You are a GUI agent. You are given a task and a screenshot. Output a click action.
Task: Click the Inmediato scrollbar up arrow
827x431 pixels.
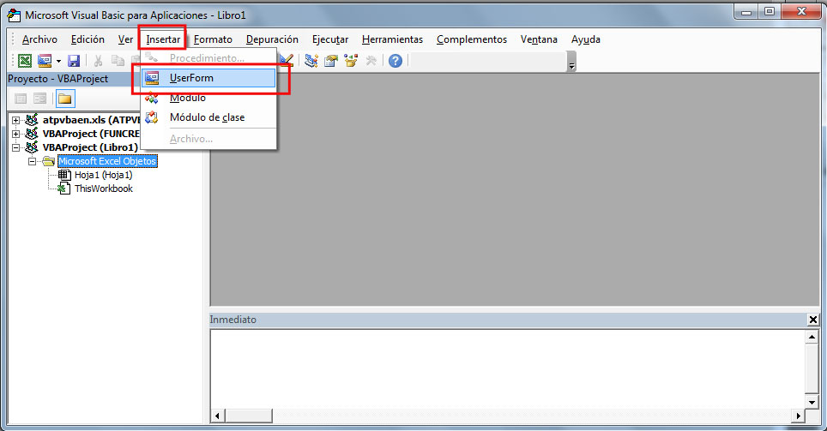[812, 336]
